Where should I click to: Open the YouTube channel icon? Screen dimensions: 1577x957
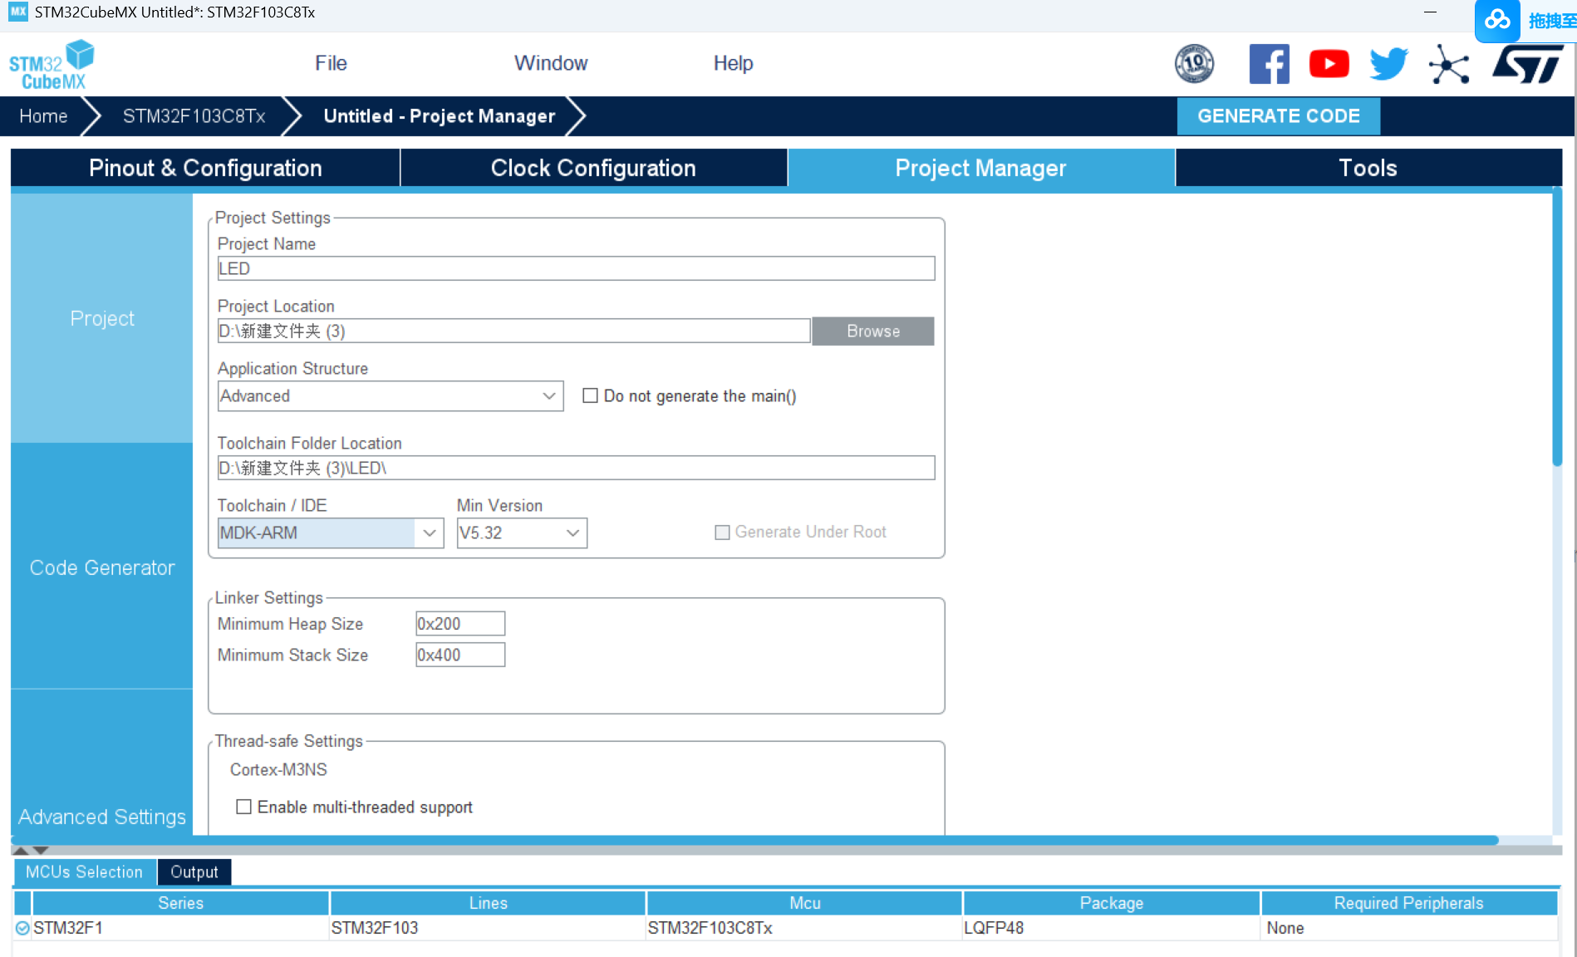tap(1329, 64)
